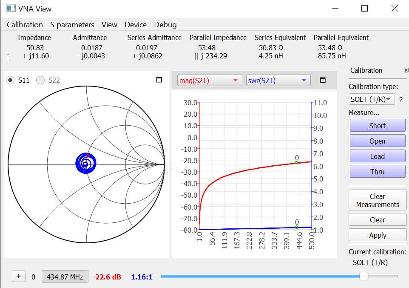Viewport: 409px width, 288px height.
Task: Open the Calibration menu
Action: 25,25
